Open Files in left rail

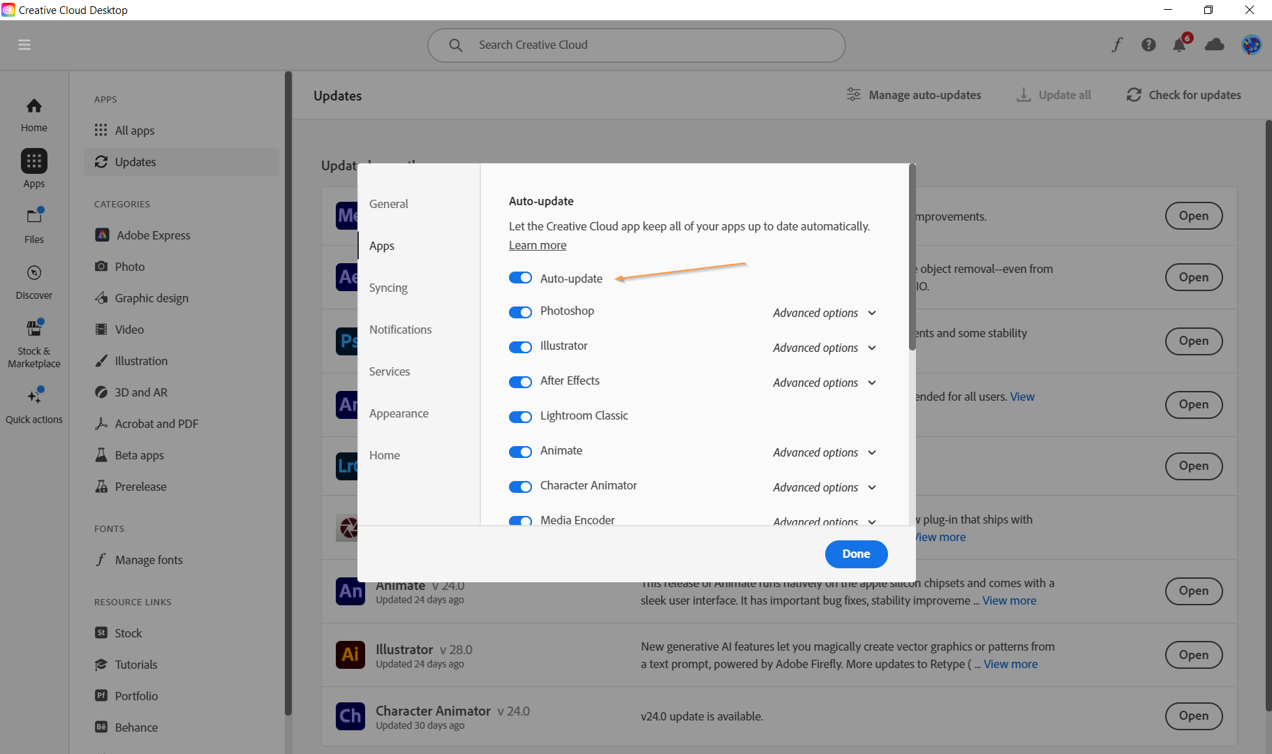pyautogui.click(x=34, y=226)
